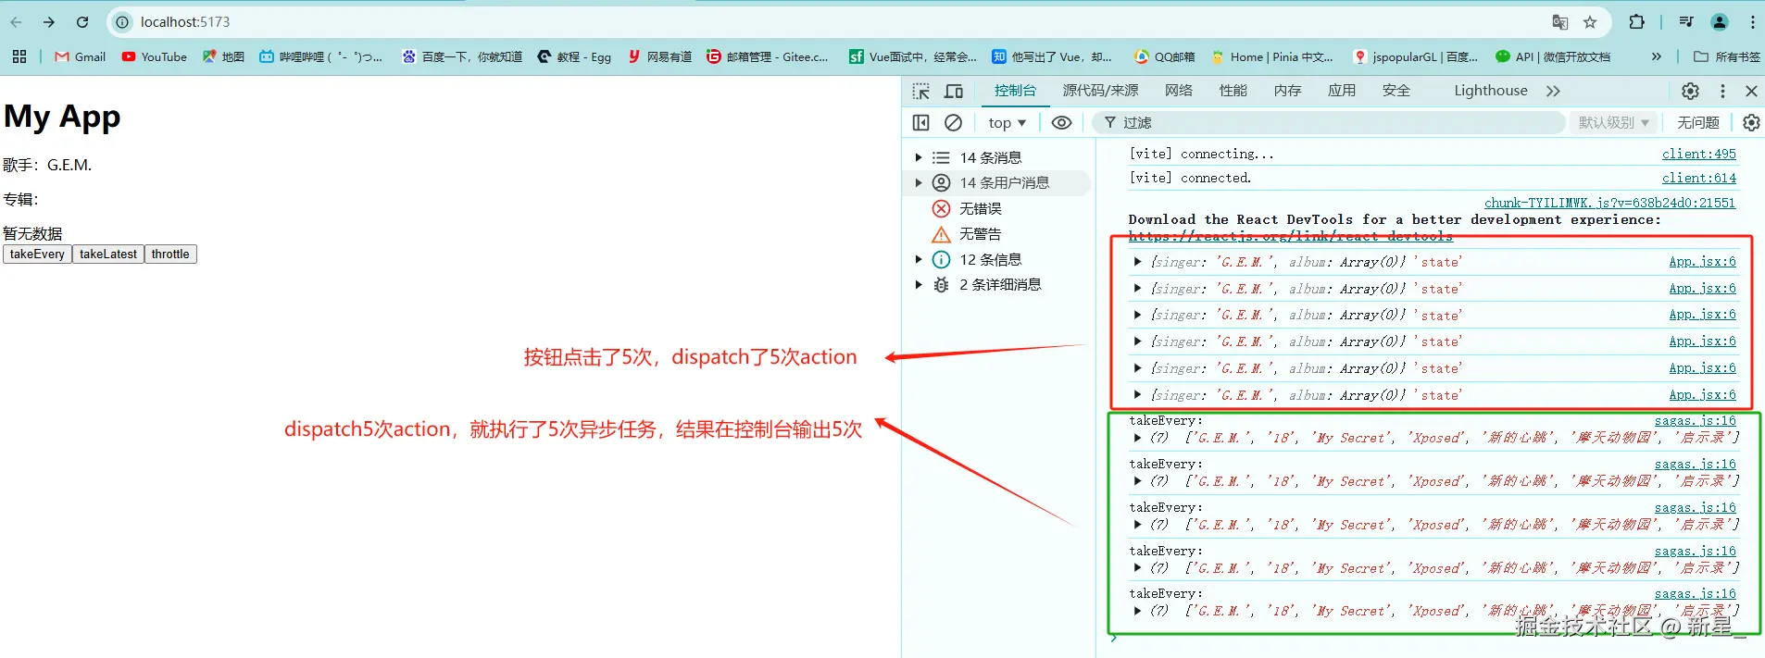Expand the '14 条消息' group arrow
Image resolution: width=1765 pixels, height=658 pixels.
(x=919, y=157)
